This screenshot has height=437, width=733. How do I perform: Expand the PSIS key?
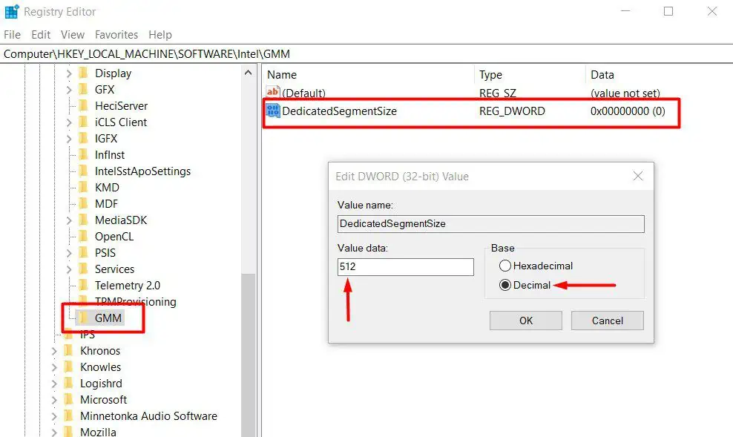click(69, 253)
